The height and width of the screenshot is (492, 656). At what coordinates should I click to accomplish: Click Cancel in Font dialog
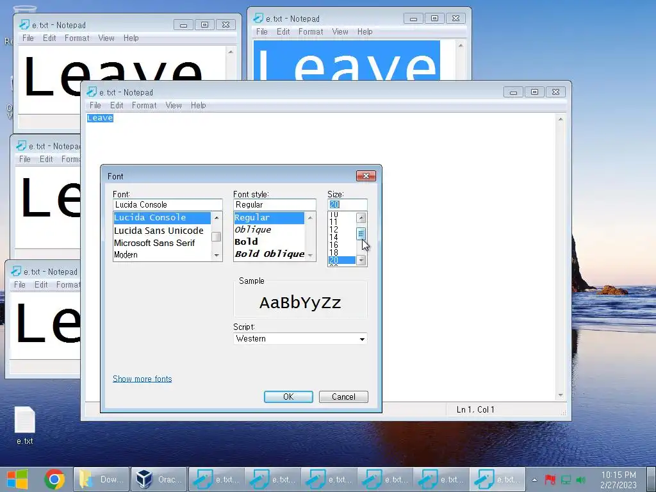coord(343,397)
